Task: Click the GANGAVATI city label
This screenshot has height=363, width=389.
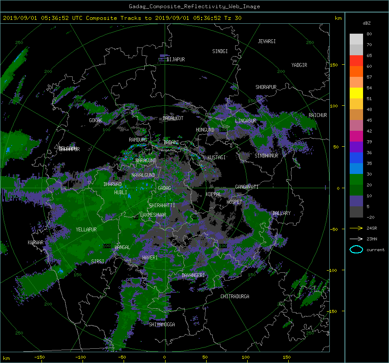Action: pyautogui.click(x=247, y=187)
